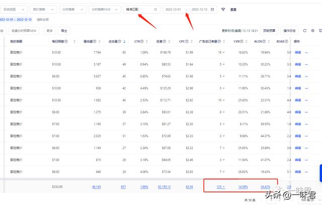Click help icon next to CVR header

click(x=242, y=41)
